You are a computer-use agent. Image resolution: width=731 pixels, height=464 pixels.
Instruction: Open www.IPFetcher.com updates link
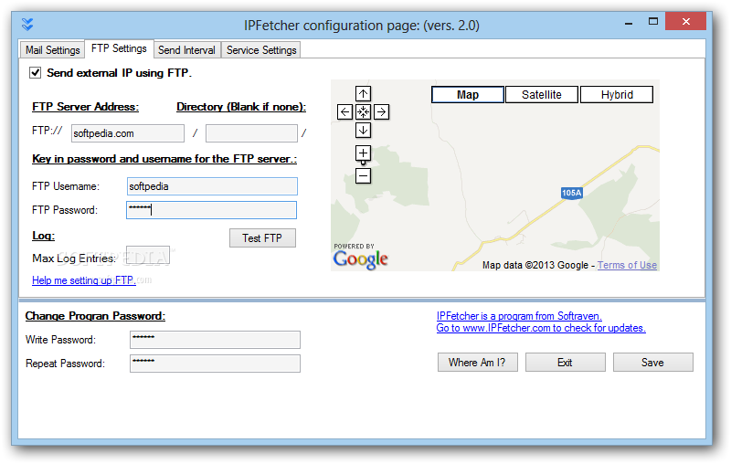(x=541, y=328)
